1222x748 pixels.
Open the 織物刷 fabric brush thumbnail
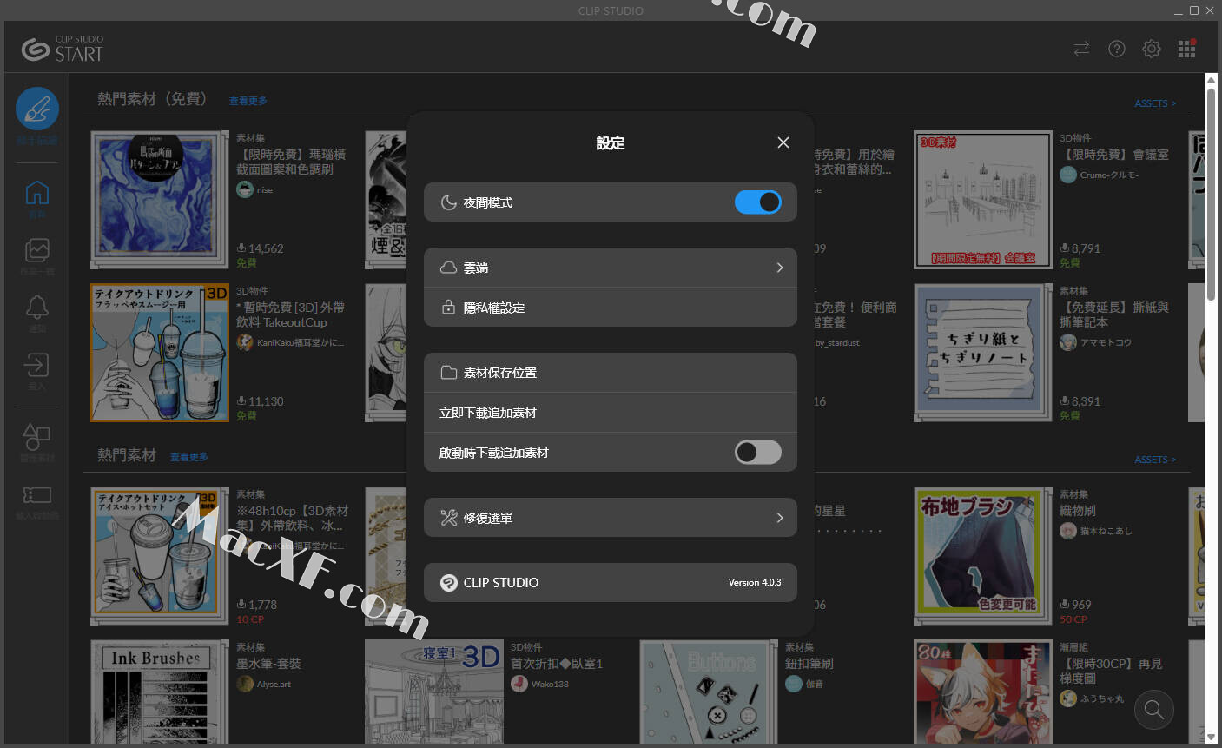tap(983, 556)
